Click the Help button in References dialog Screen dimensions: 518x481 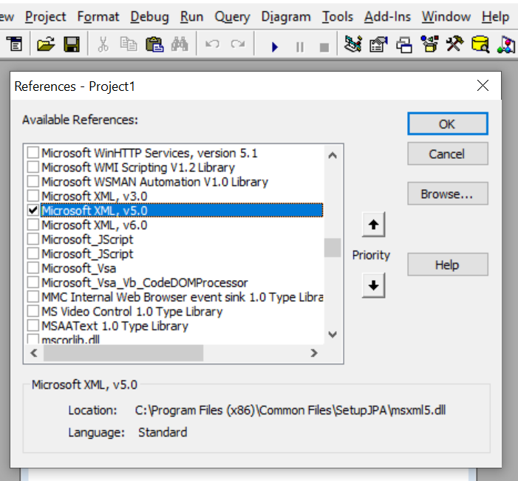coord(447,265)
